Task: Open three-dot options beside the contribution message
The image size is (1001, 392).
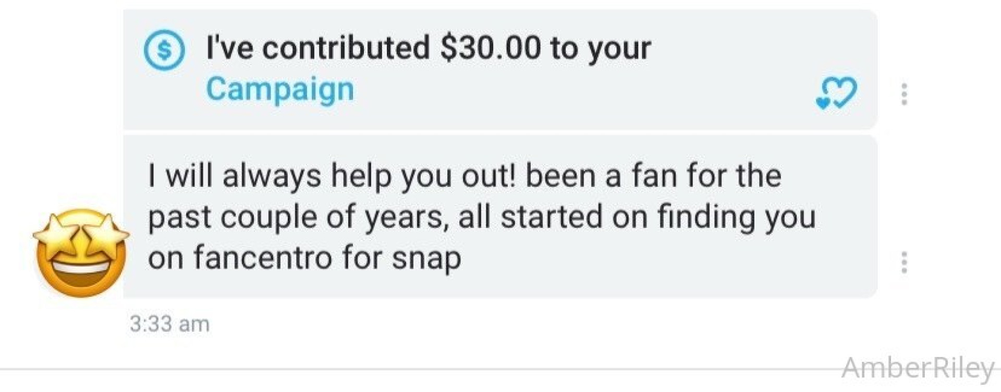Action: pyautogui.click(x=904, y=94)
